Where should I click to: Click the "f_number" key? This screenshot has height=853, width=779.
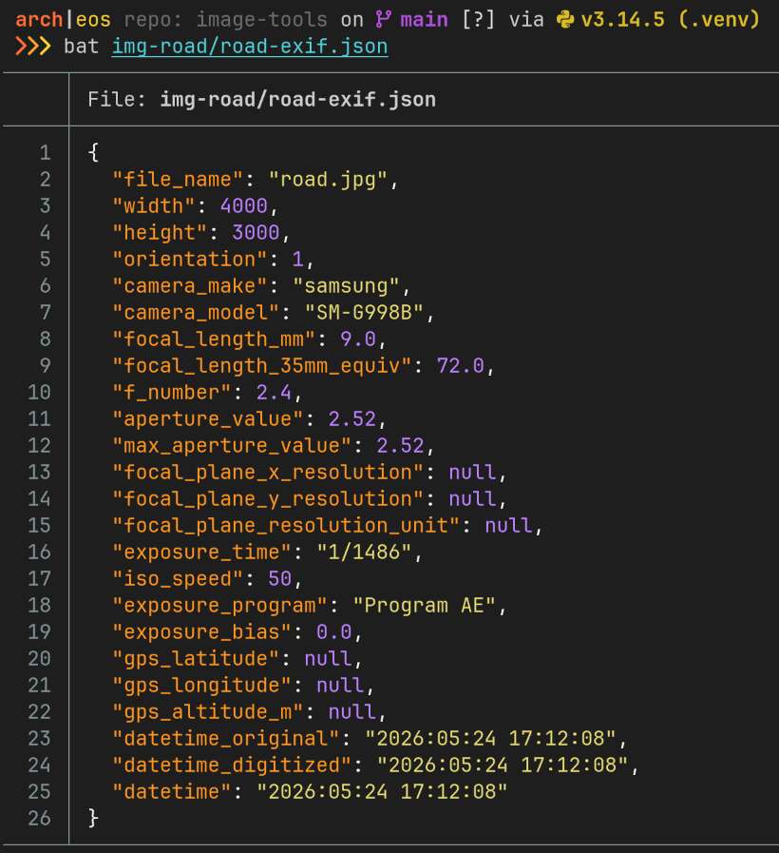[171, 393]
